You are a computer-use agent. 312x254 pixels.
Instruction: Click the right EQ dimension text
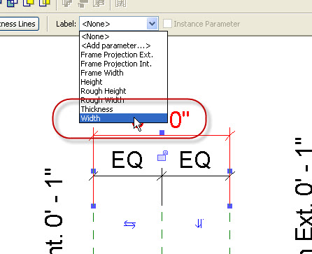(195, 160)
